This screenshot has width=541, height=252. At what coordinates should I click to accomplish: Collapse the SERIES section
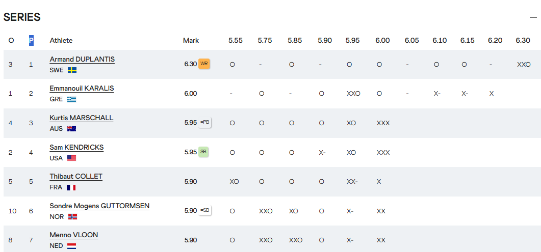[533, 17]
